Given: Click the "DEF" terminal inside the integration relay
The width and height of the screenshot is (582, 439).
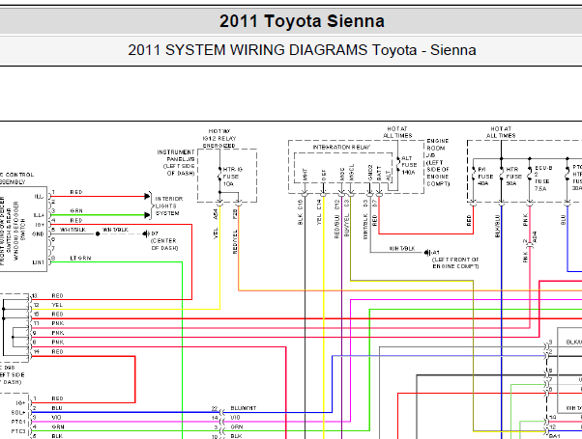Looking at the screenshot, I should [324, 175].
